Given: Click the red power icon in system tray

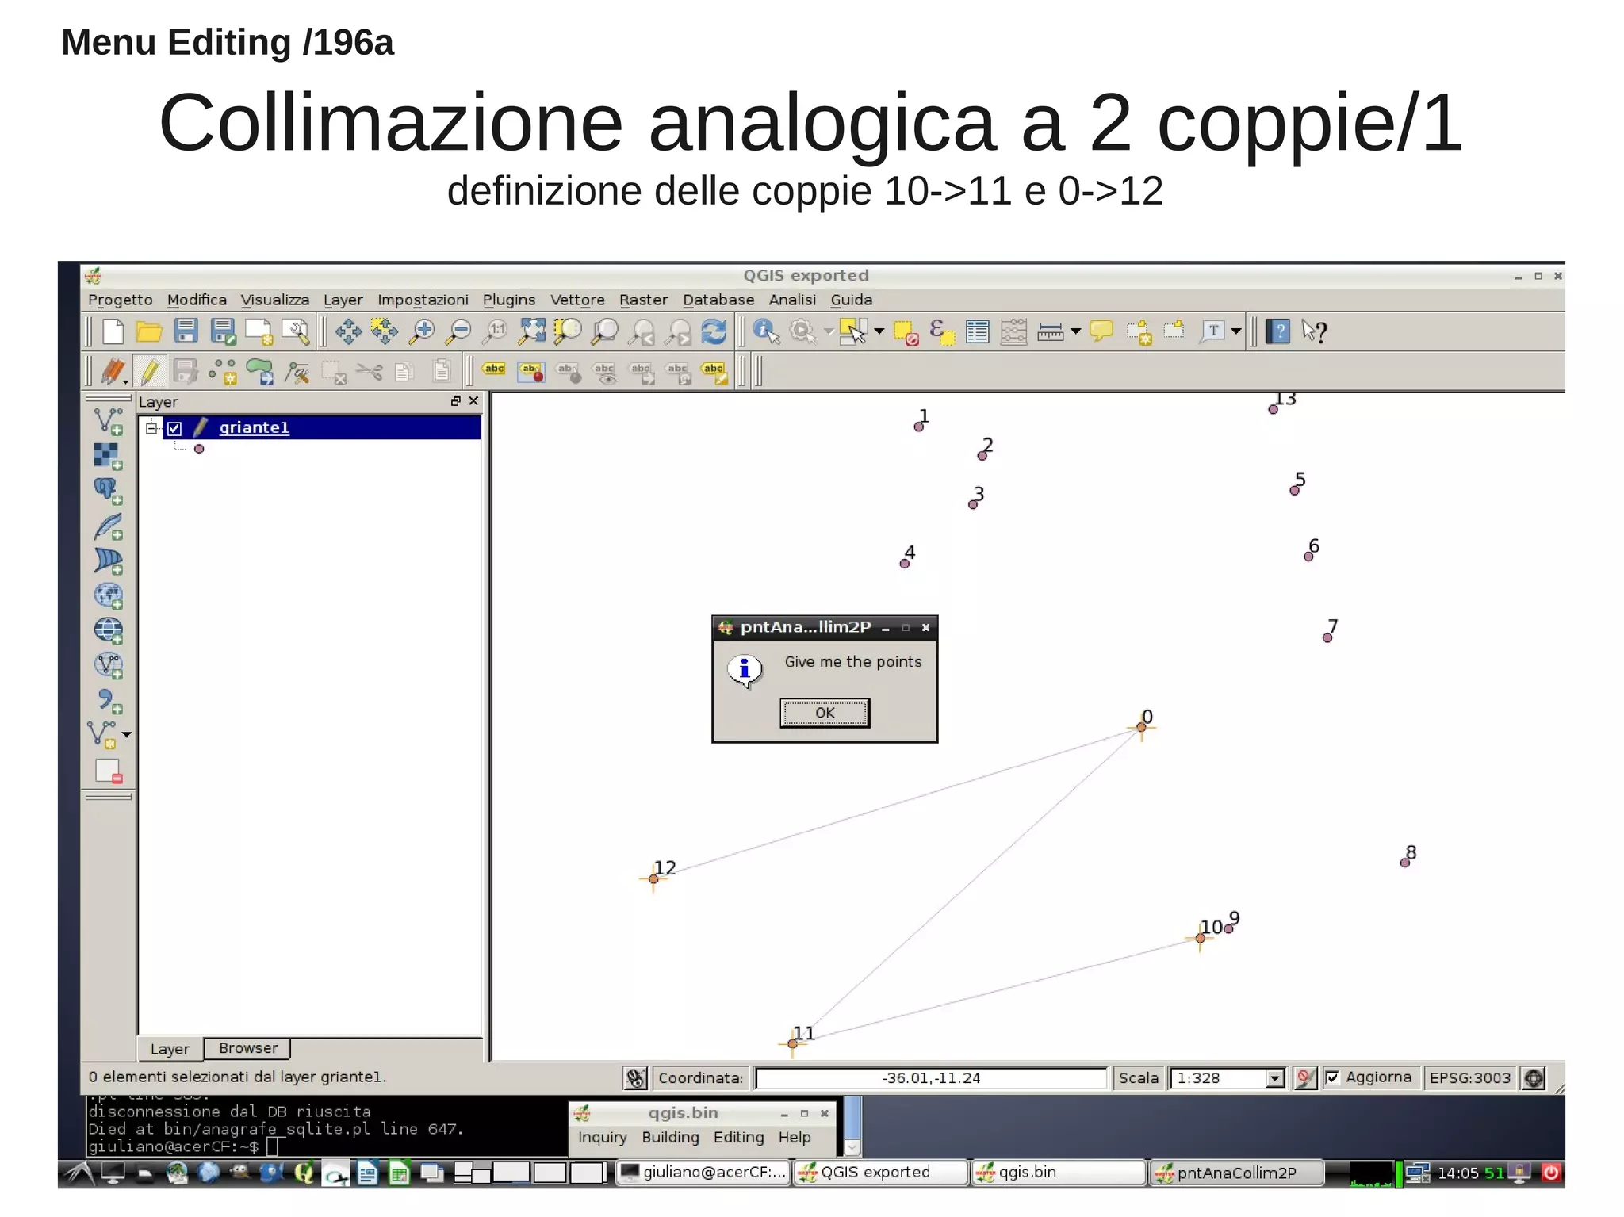Looking at the screenshot, I should (x=1550, y=1172).
